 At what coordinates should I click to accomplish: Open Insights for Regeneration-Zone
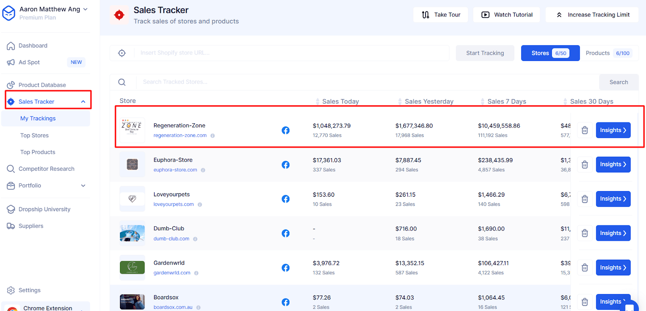(613, 130)
